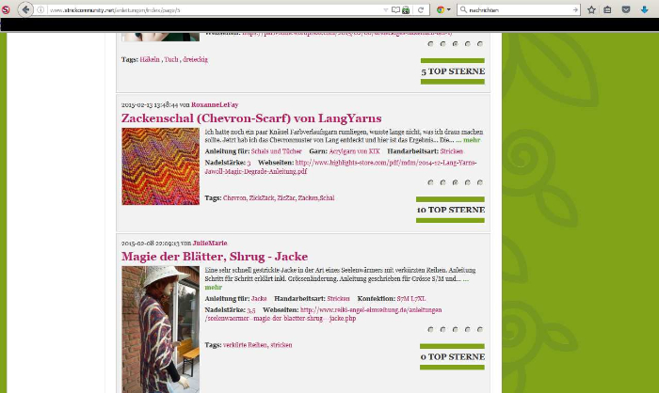Image resolution: width=659 pixels, height=393 pixels.
Task: Click Nadelstärke 3,5 link
Action: pyautogui.click(x=251, y=310)
